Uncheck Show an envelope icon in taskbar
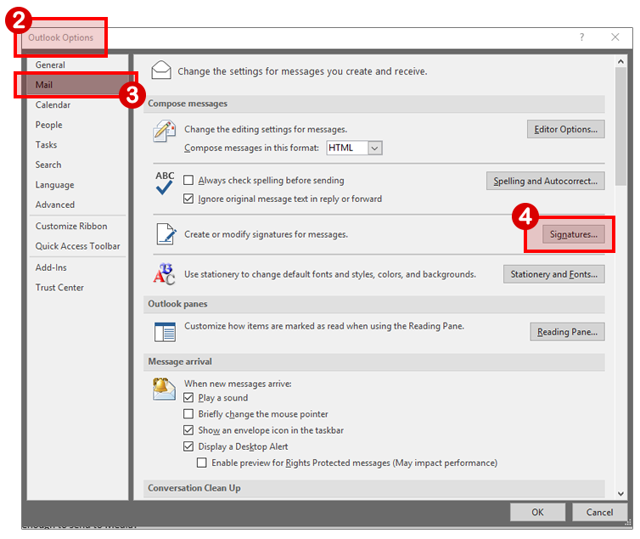The height and width of the screenshot is (539, 640). coord(188,430)
